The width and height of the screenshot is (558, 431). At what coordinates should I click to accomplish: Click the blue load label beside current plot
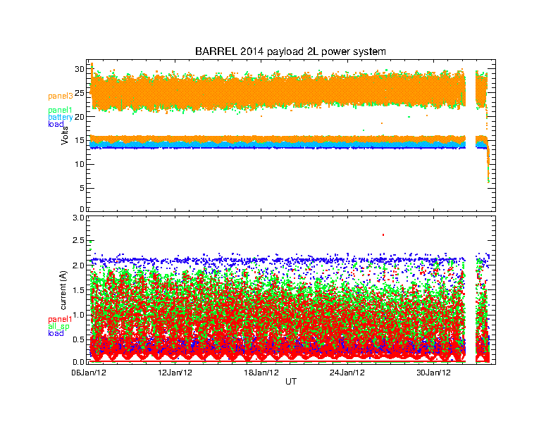pyautogui.click(x=56, y=333)
